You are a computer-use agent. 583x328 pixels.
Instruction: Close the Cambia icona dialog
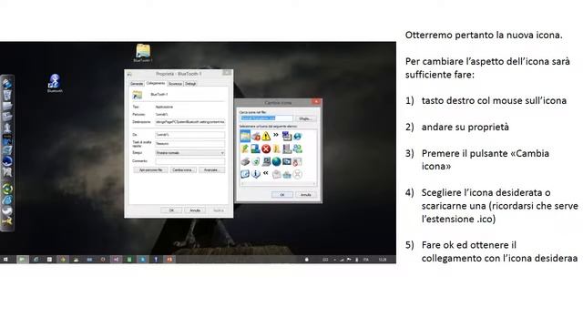pyautogui.click(x=316, y=102)
